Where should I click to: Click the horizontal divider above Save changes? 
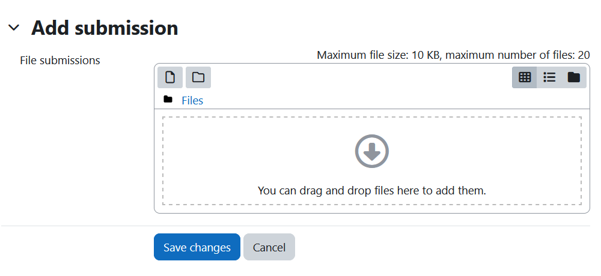[x=296, y=226]
